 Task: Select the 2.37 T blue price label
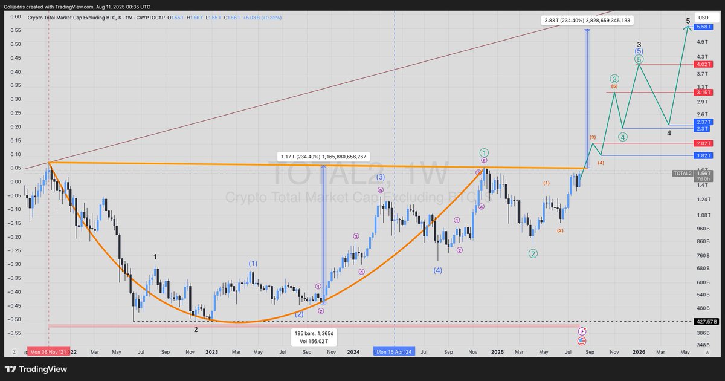coord(703,122)
